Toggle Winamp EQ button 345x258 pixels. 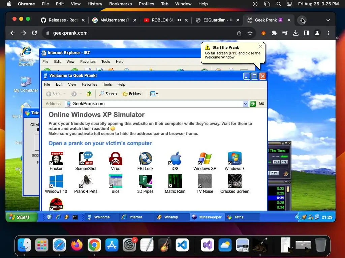(276, 162)
